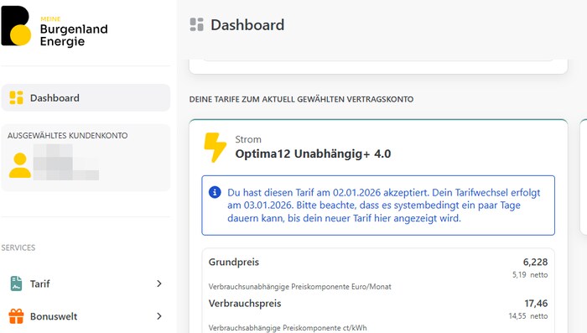Click the Verbrauchspreis value 17,46

coord(536,303)
